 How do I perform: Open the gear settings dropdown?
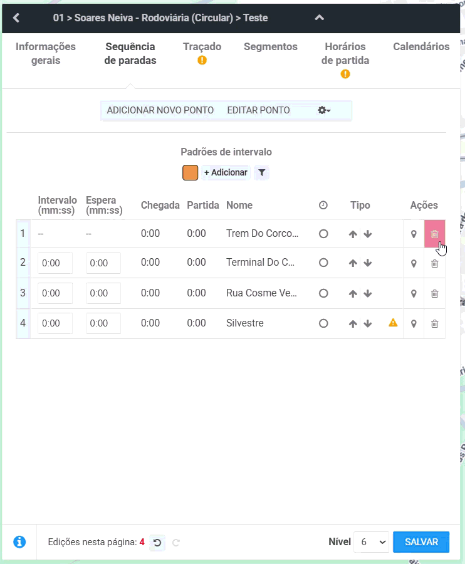tap(324, 110)
